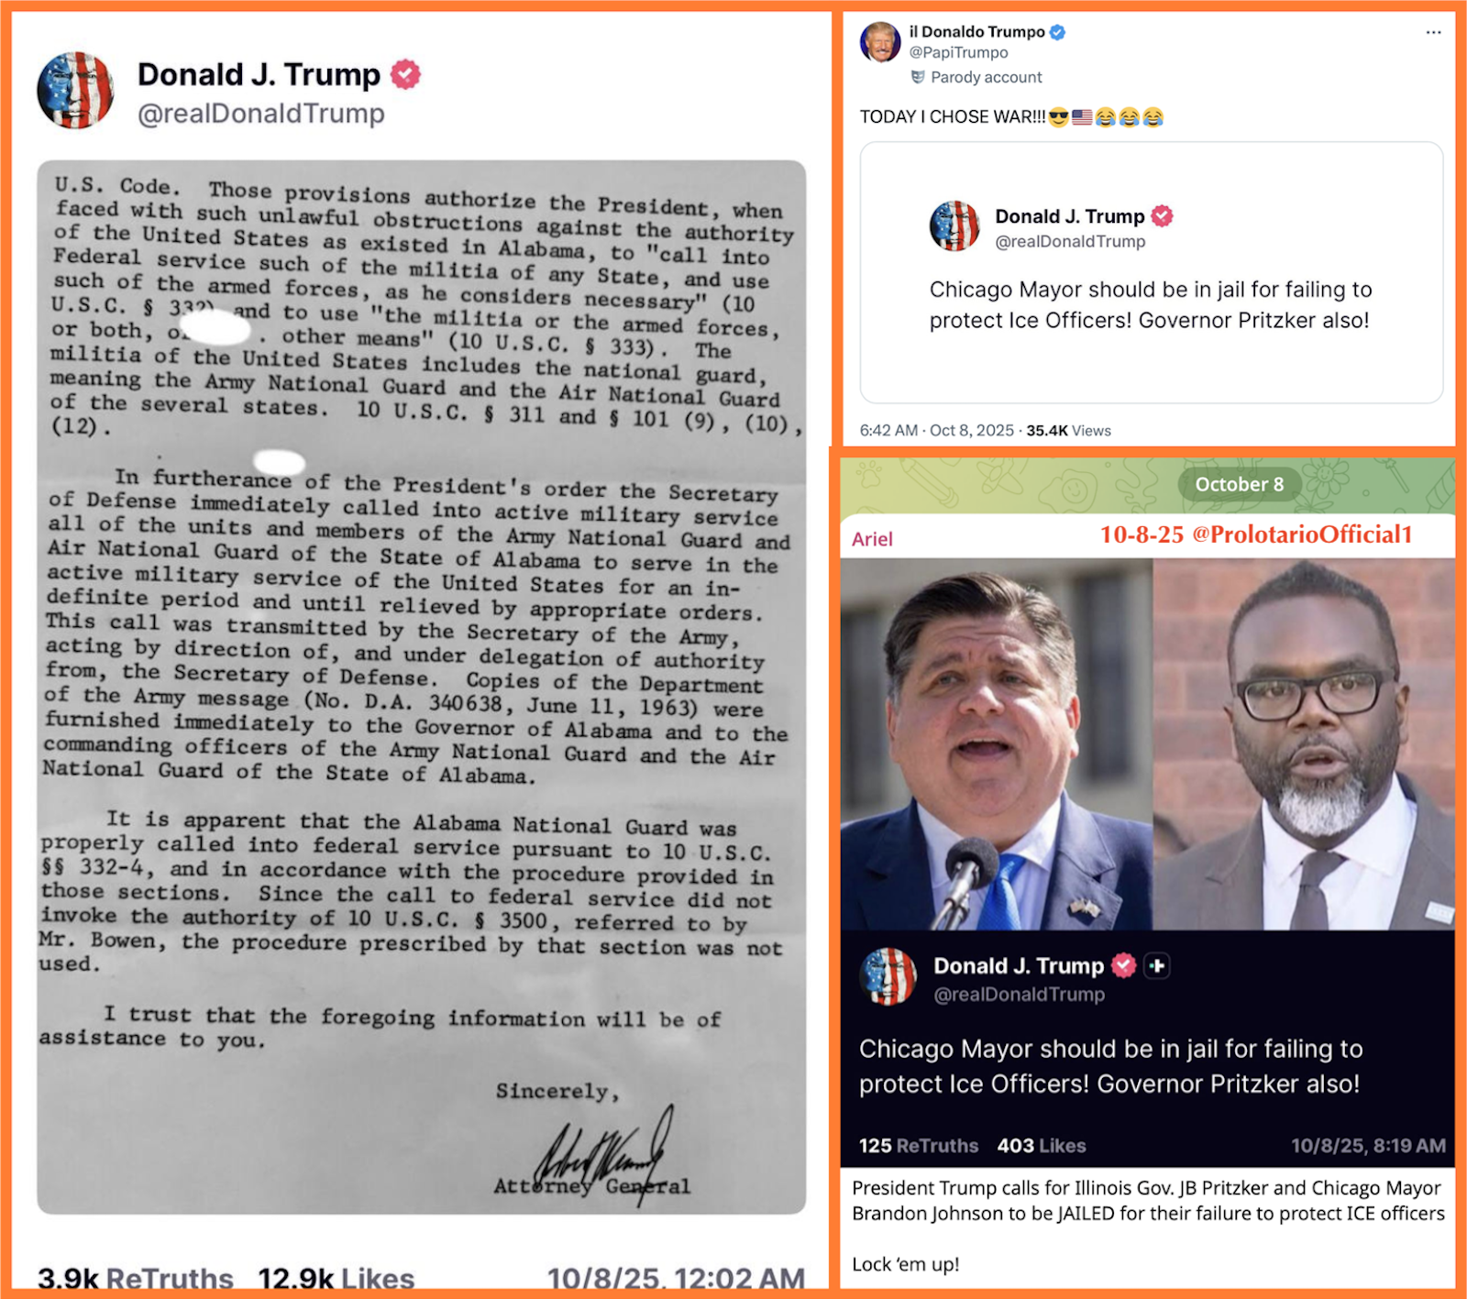This screenshot has height=1299, width=1467.
Task: Click the Parody account label icon
Action: pos(918,77)
